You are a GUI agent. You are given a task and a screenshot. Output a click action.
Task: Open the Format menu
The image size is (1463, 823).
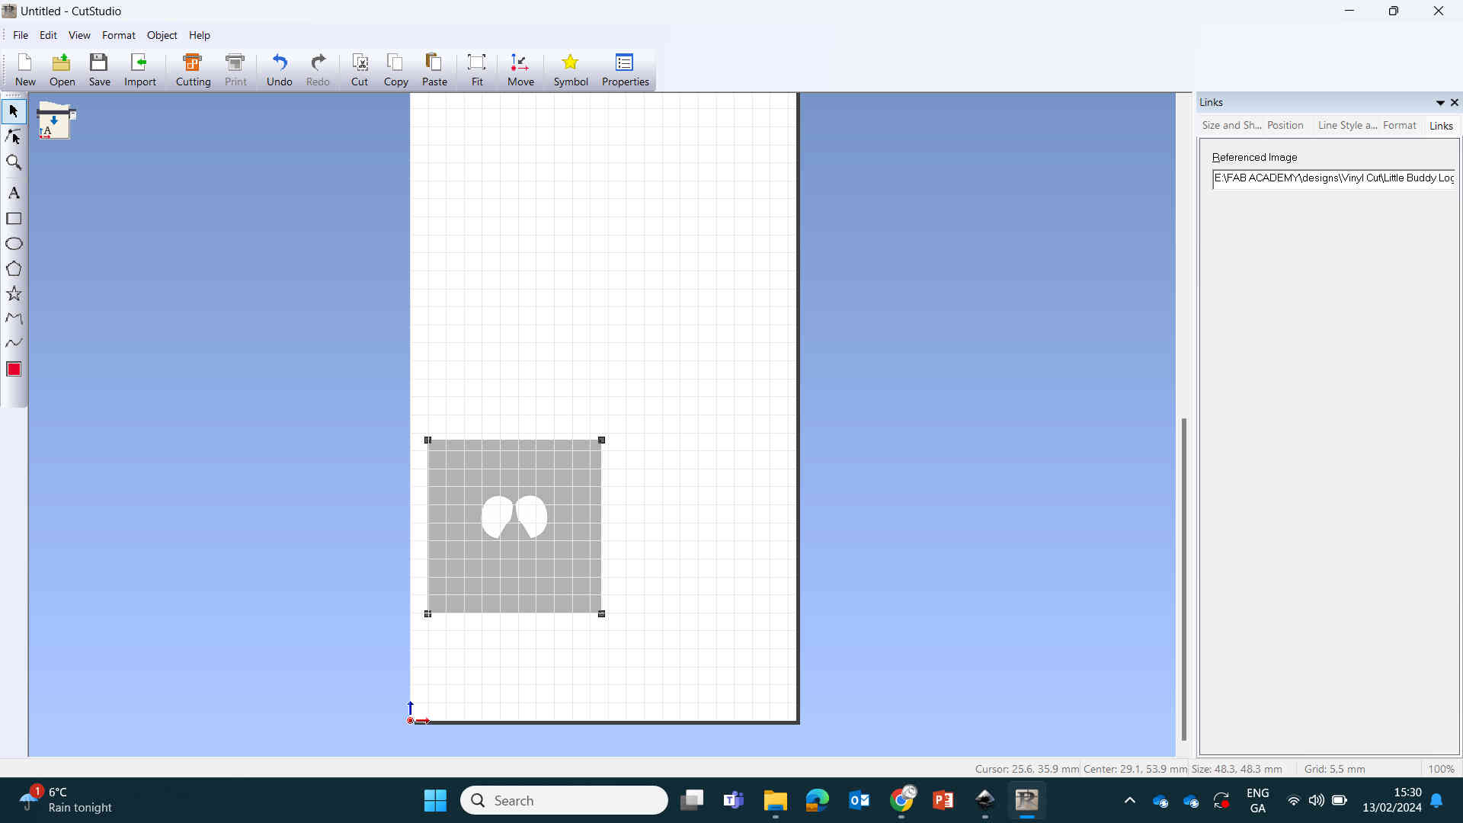tap(118, 35)
